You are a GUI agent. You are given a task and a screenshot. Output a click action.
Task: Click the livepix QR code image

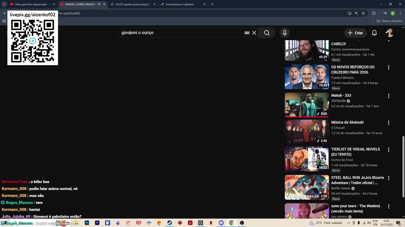[x=33, y=41]
